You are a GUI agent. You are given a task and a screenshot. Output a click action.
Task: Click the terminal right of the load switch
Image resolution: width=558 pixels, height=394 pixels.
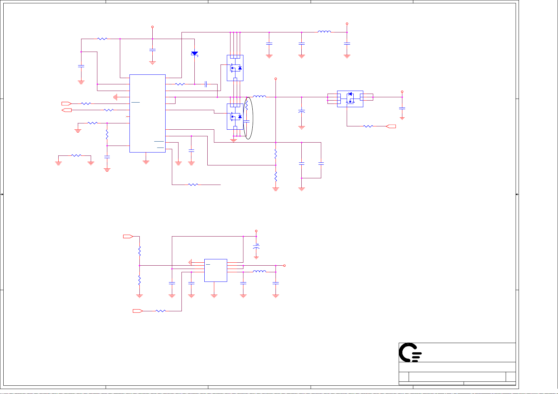402,92
